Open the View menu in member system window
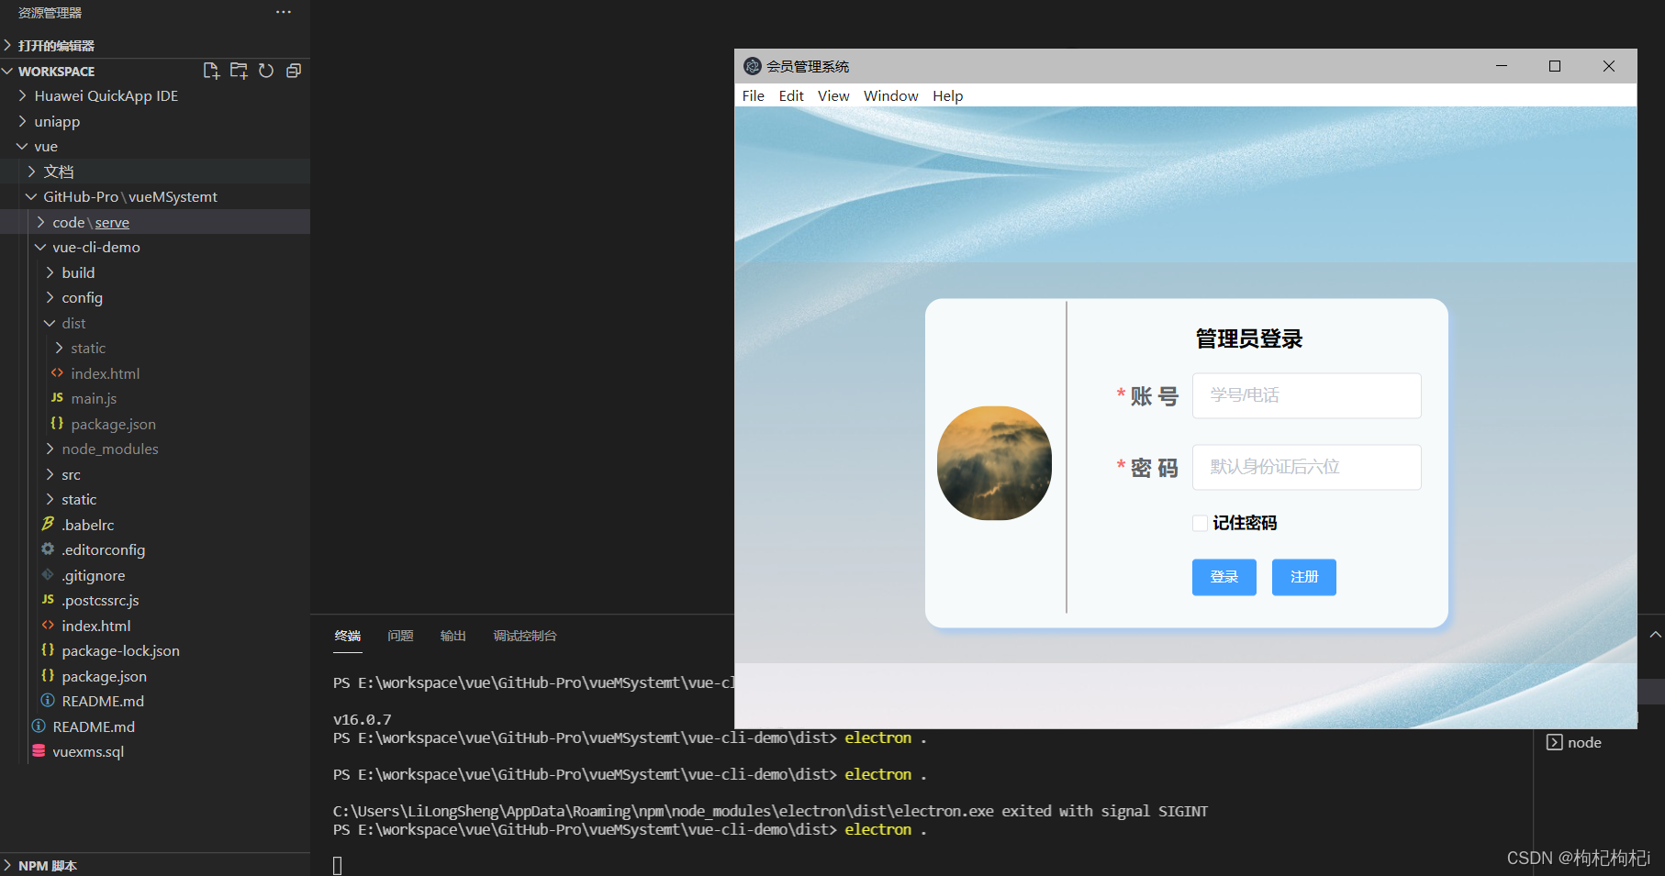 (x=833, y=95)
